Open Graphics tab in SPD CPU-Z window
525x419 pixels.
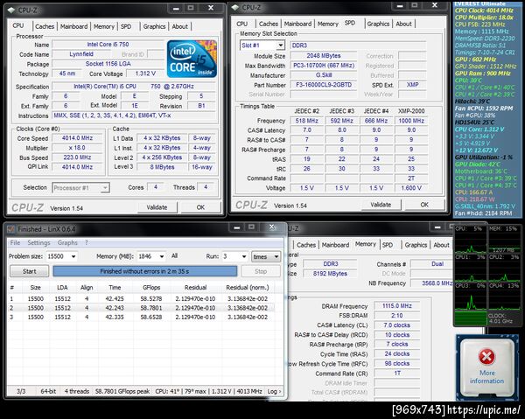coord(378,24)
